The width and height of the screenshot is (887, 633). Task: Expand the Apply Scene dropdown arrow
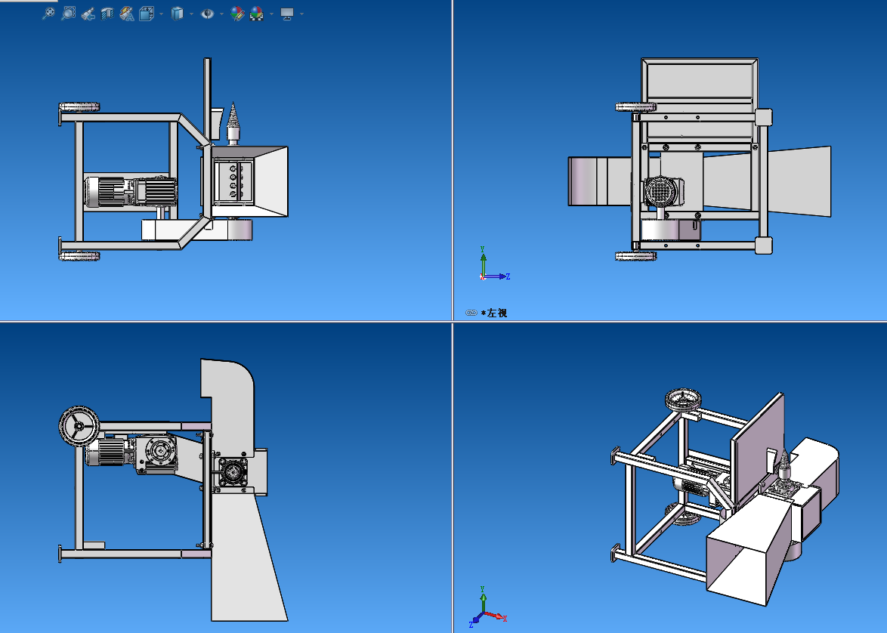pos(271,14)
